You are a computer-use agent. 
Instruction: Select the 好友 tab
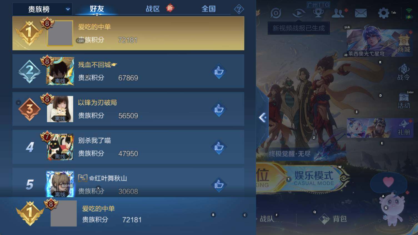(x=97, y=9)
